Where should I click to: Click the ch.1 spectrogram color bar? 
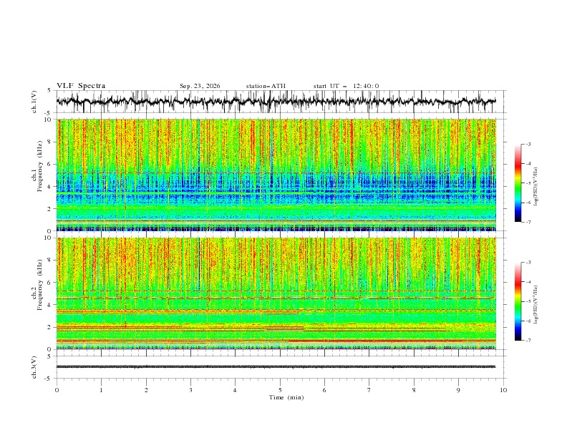(x=518, y=183)
